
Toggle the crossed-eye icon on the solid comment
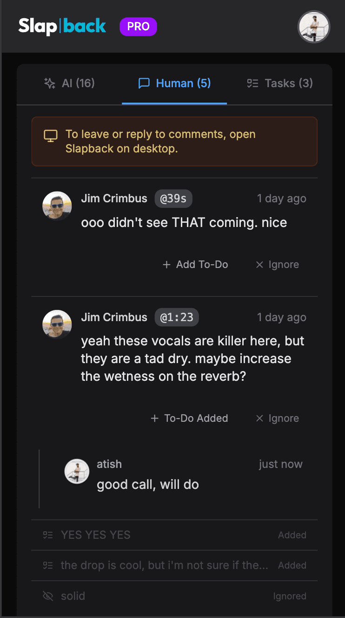(x=47, y=596)
